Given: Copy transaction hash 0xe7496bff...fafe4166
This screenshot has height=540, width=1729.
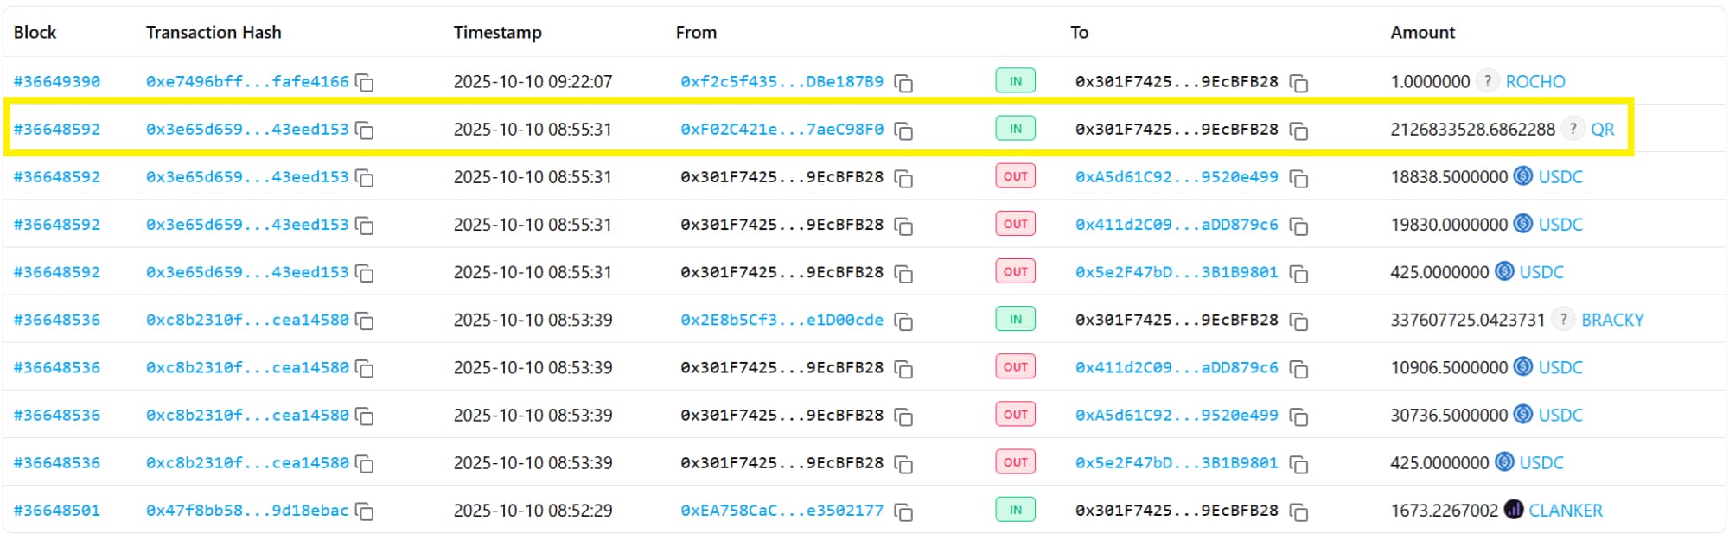Looking at the screenshot, I should (365, 83).
